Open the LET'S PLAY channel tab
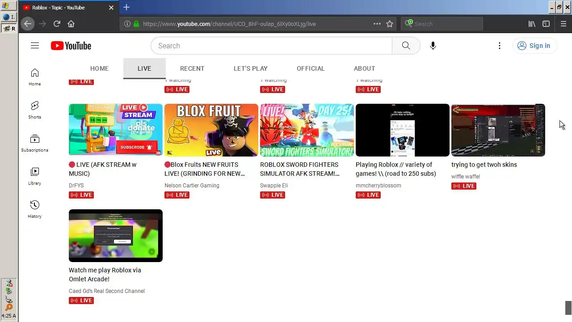The width and height of the screenshot is (572, 322). pyautogui.click(x=251, y=68)
